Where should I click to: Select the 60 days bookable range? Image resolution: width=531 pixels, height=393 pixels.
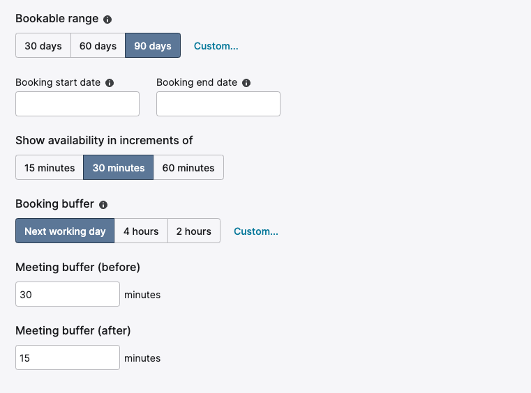click(98, 46)
